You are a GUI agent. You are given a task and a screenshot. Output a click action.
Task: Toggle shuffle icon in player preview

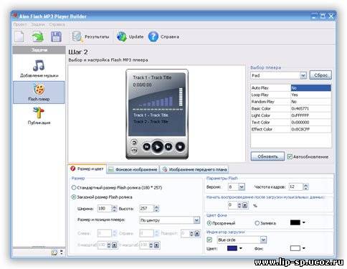point(134,151)
